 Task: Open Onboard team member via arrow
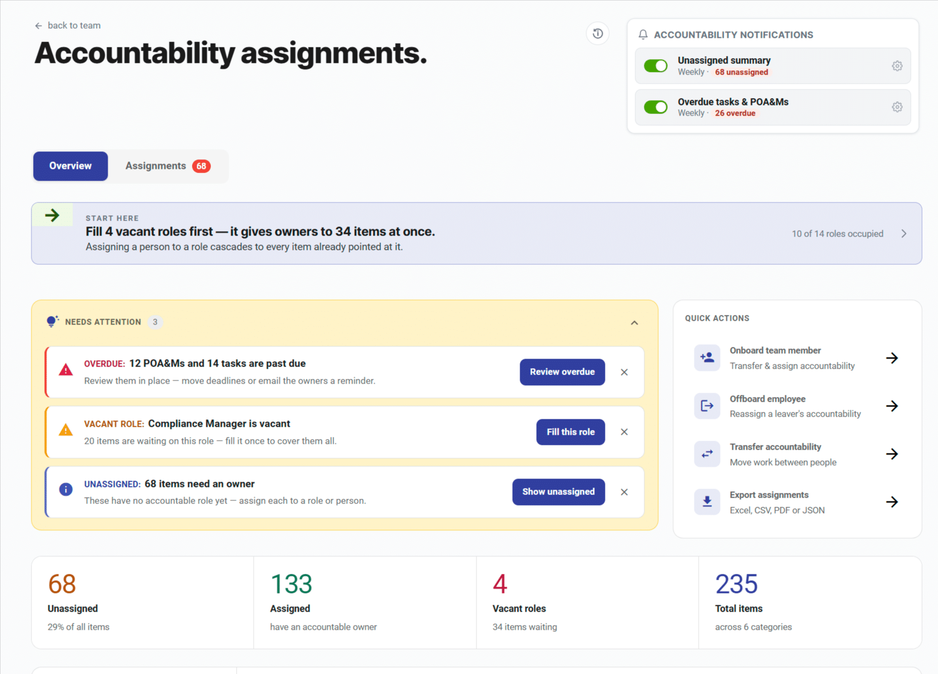892,358
